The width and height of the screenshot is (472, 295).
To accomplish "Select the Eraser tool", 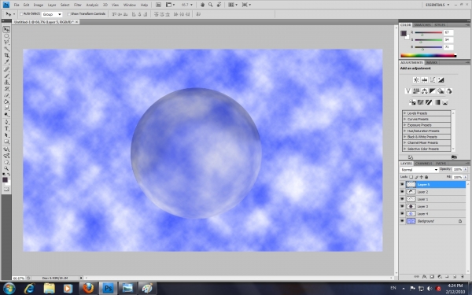I will point(6,96).
